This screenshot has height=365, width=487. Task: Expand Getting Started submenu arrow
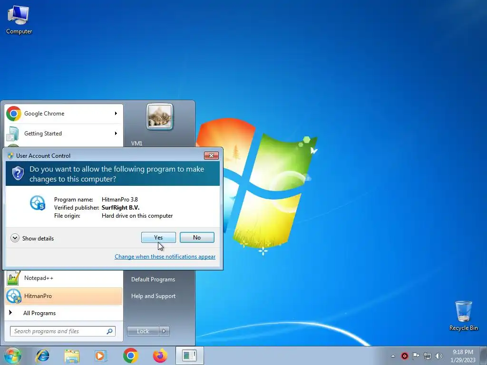(116, 134)
